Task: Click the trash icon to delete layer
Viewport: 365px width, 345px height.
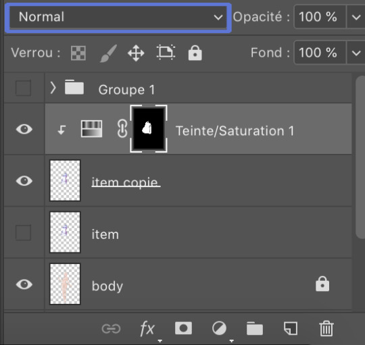Action: (326, 329)
